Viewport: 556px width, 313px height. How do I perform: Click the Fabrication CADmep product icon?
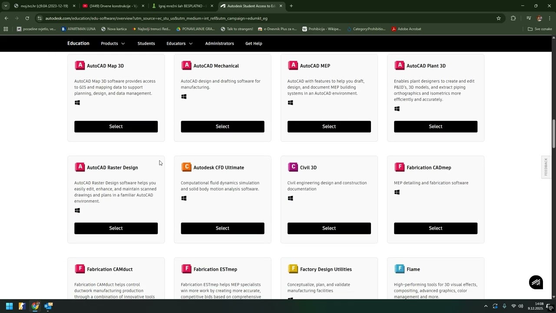(x=399, y=167)
